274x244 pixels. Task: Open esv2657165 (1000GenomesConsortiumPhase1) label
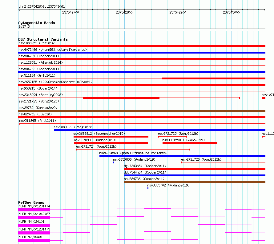55,82
